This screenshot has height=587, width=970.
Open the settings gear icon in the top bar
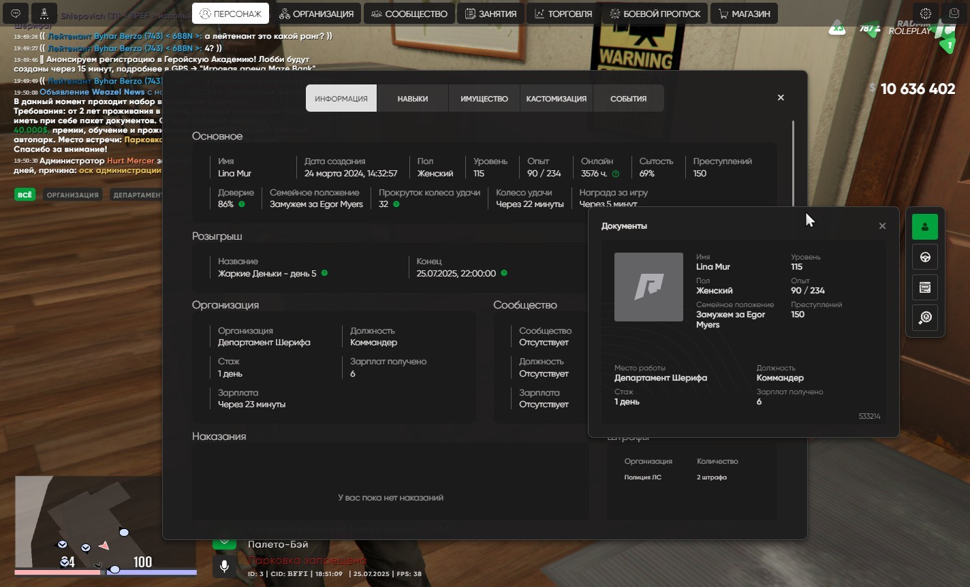click(x=925, y=13)
